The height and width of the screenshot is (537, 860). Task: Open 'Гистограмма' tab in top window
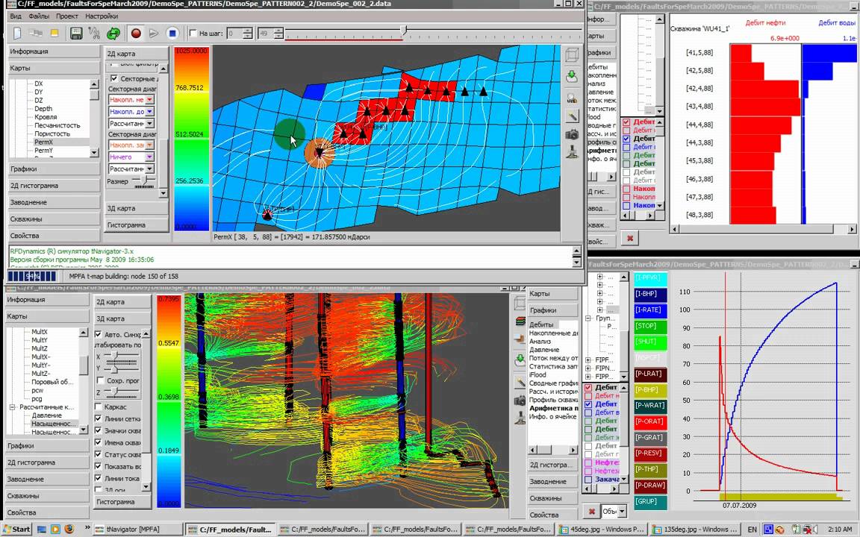[137, 224]
